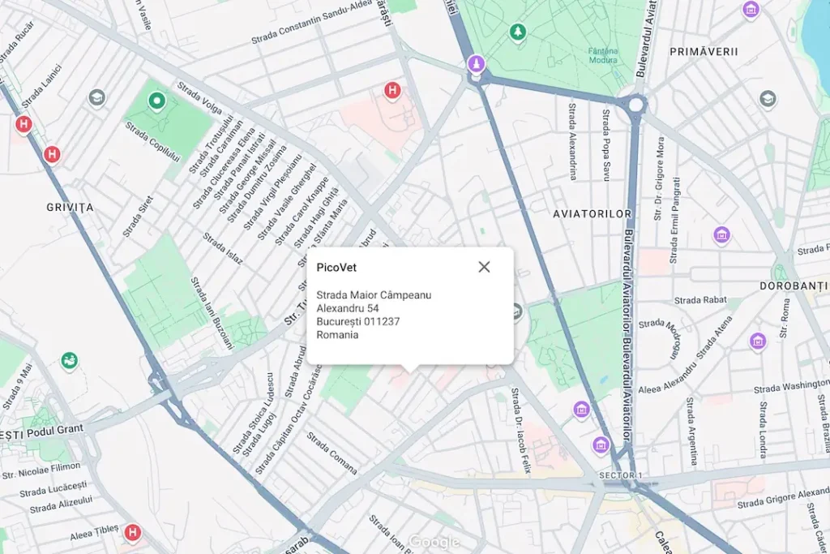Select the gray school marker near Strada Copilului
Screen dimensions: 830x554
pos(97,98)
